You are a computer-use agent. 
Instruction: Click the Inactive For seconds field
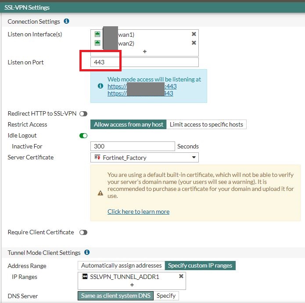[133, 146]
